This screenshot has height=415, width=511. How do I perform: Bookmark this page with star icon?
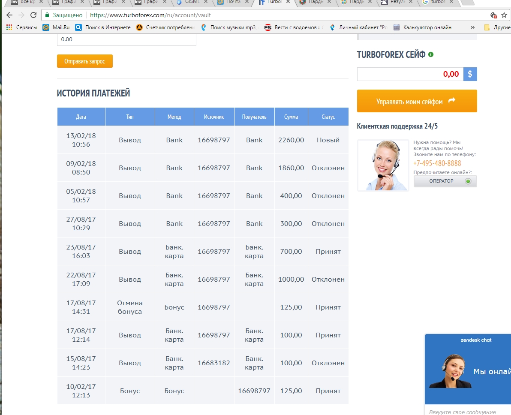click(504, 15)
